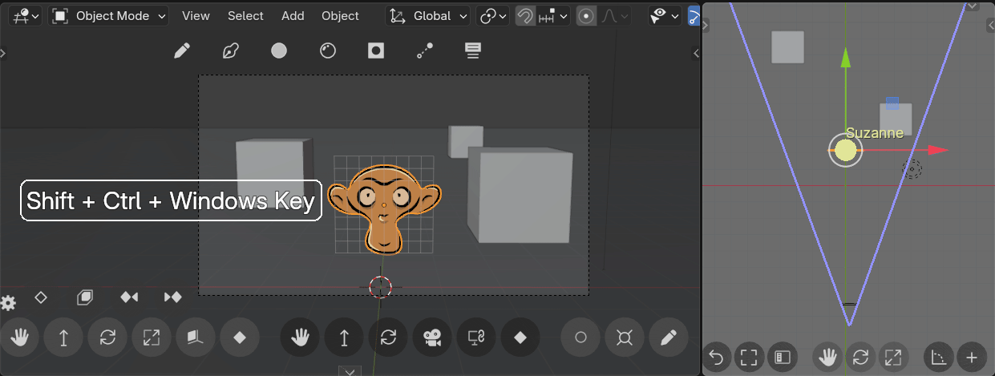This screenshot has height=376, width=995.
Task: Open the proportional falloff curve dropdown
Action: click(x=615, y=15)
